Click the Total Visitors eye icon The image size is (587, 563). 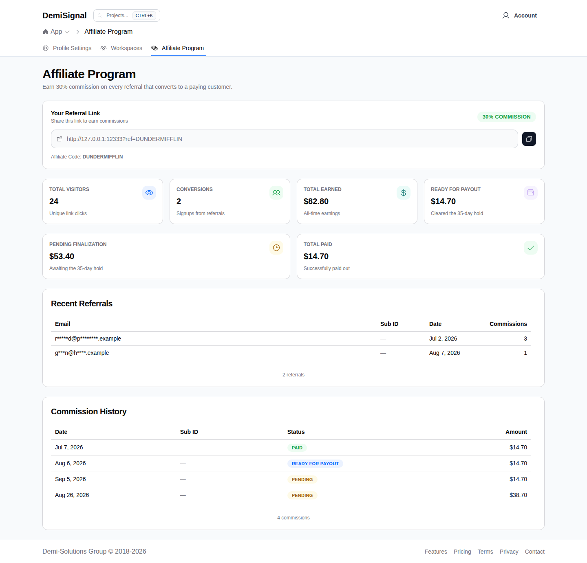pyautogui.click(x=149, y=193)
